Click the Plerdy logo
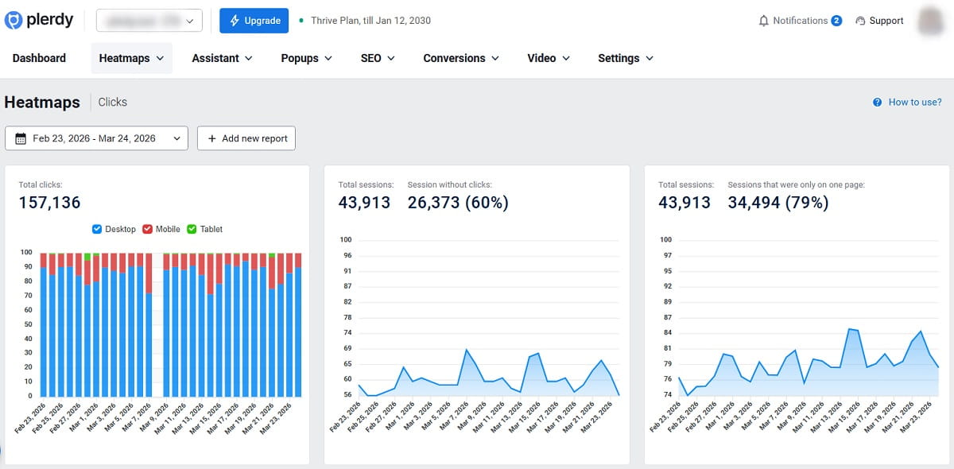This screenshot has height=469, width=954. 40,20
